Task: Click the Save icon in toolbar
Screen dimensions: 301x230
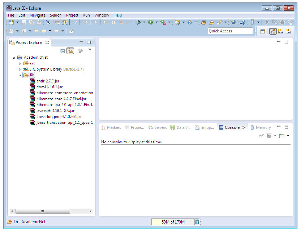Action: pyautogui.click(x=23, y=22)
